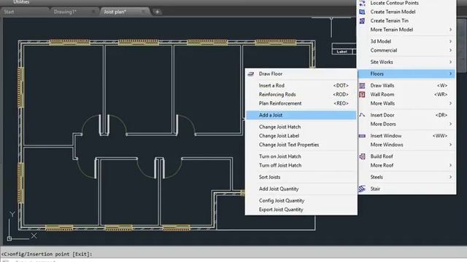Image resolution: width=467 pixels, height=262 pixels.
Task: Select Change Joist Text Properties entry
Action: tap(301, 145)
